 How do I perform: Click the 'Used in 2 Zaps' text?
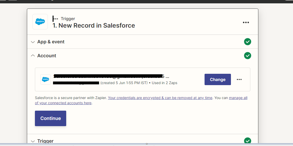[x=164, y=83]
